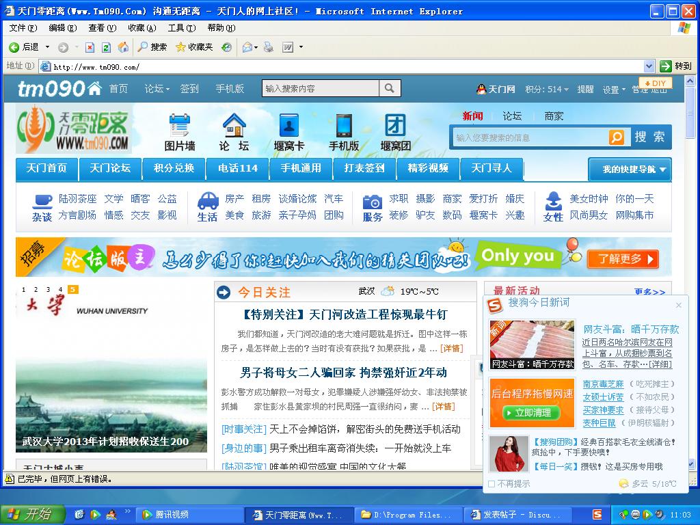The height and width of the screenshot is (525, 700).
Task: Switch to 腾讯视频 taskbar window
Action: point(189,515)
